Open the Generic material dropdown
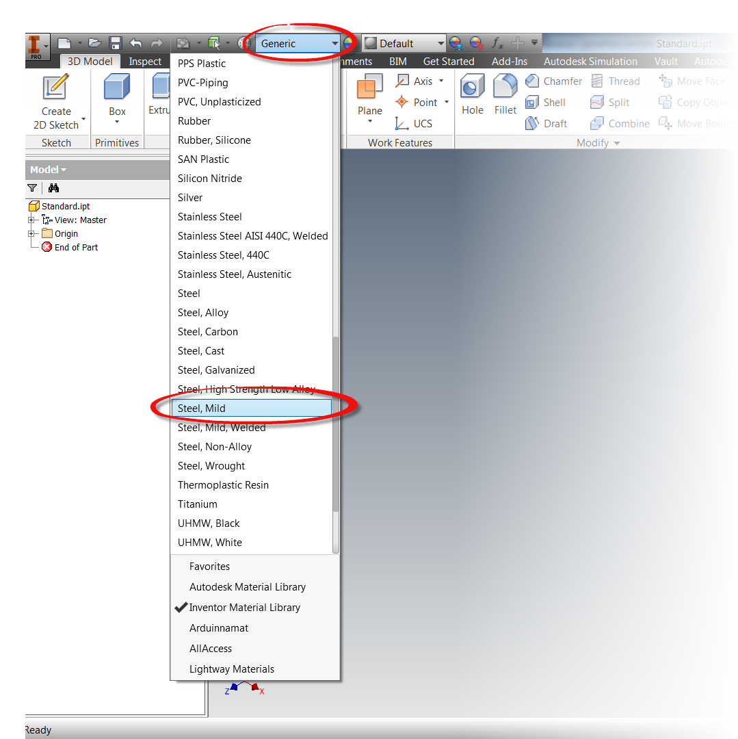The width and height of the screenshot is (738, 739). pos(298,43)
